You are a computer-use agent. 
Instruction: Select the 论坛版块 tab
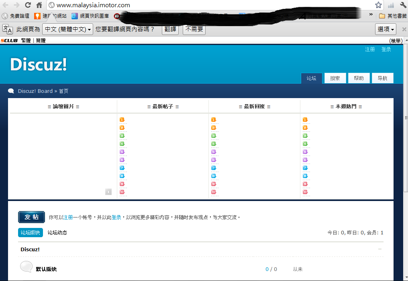[x=31, y=233]
